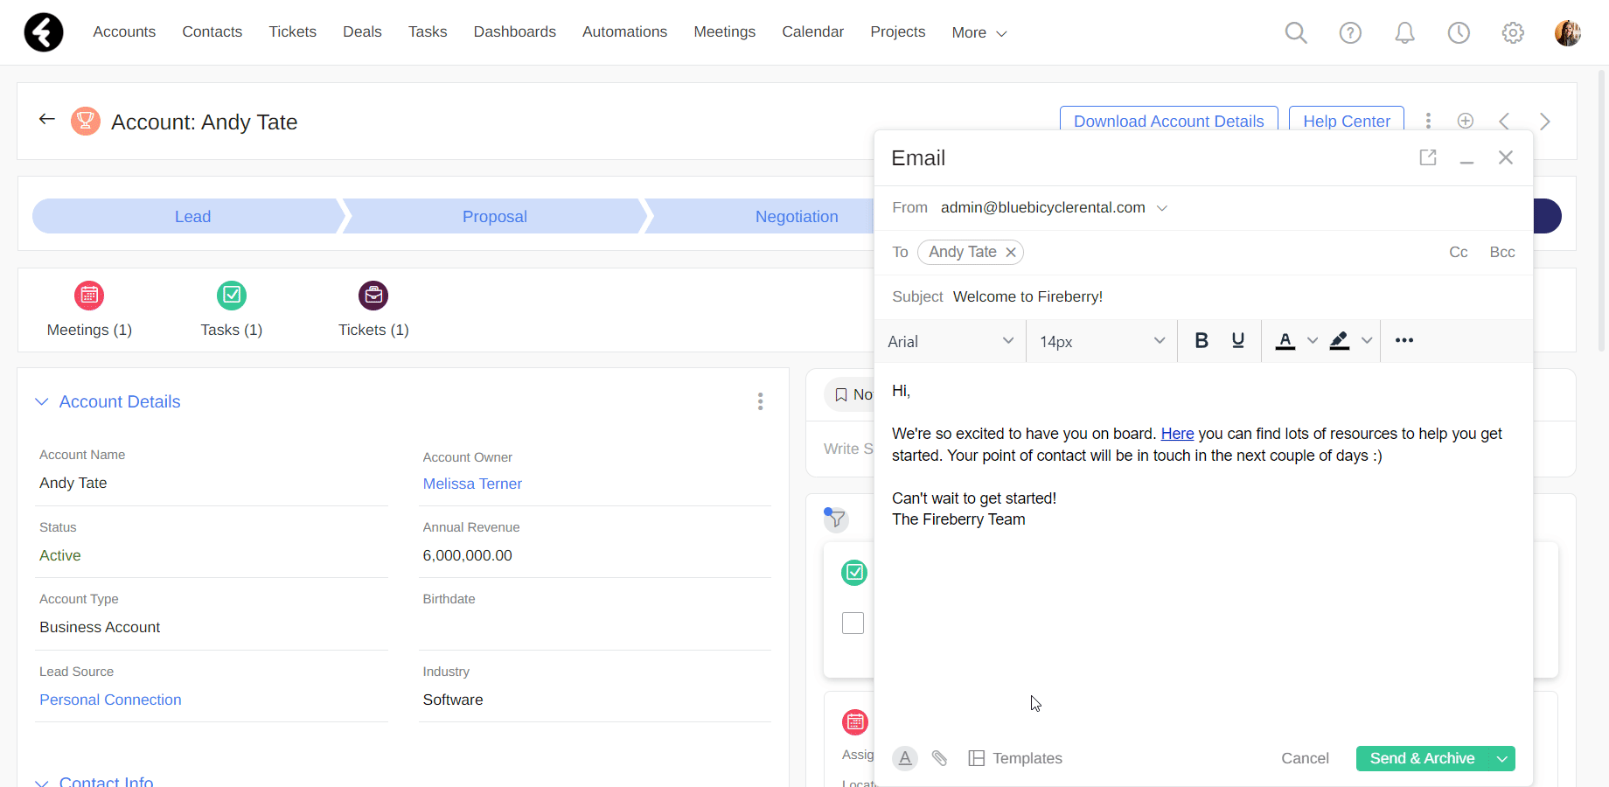This screenshot has width=1609, height=787.
Task: Open the Accounts menu item
Action: pyautogui.click(x=124, y=31)
